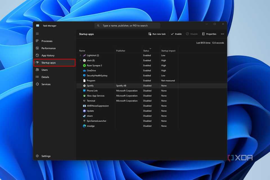This screenshot has height=180, width=270.
Task: Click the Spotify icon in the list
Action: pos(84,86)
